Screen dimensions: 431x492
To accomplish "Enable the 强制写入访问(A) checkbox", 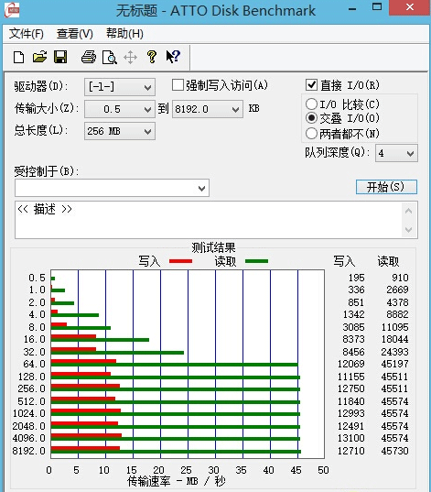I will pos(178,85).
